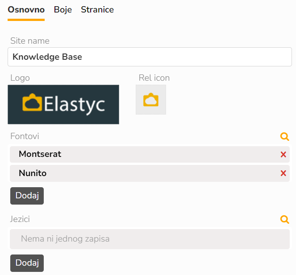Switch to the Osnovno tab
Screen dimensions: 296x275
coord(26,10)
